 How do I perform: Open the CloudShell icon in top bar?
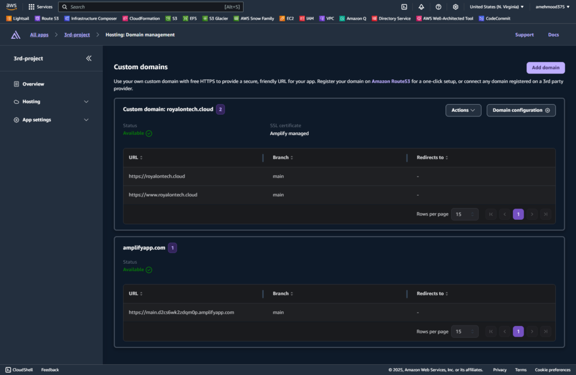(404, 7)
